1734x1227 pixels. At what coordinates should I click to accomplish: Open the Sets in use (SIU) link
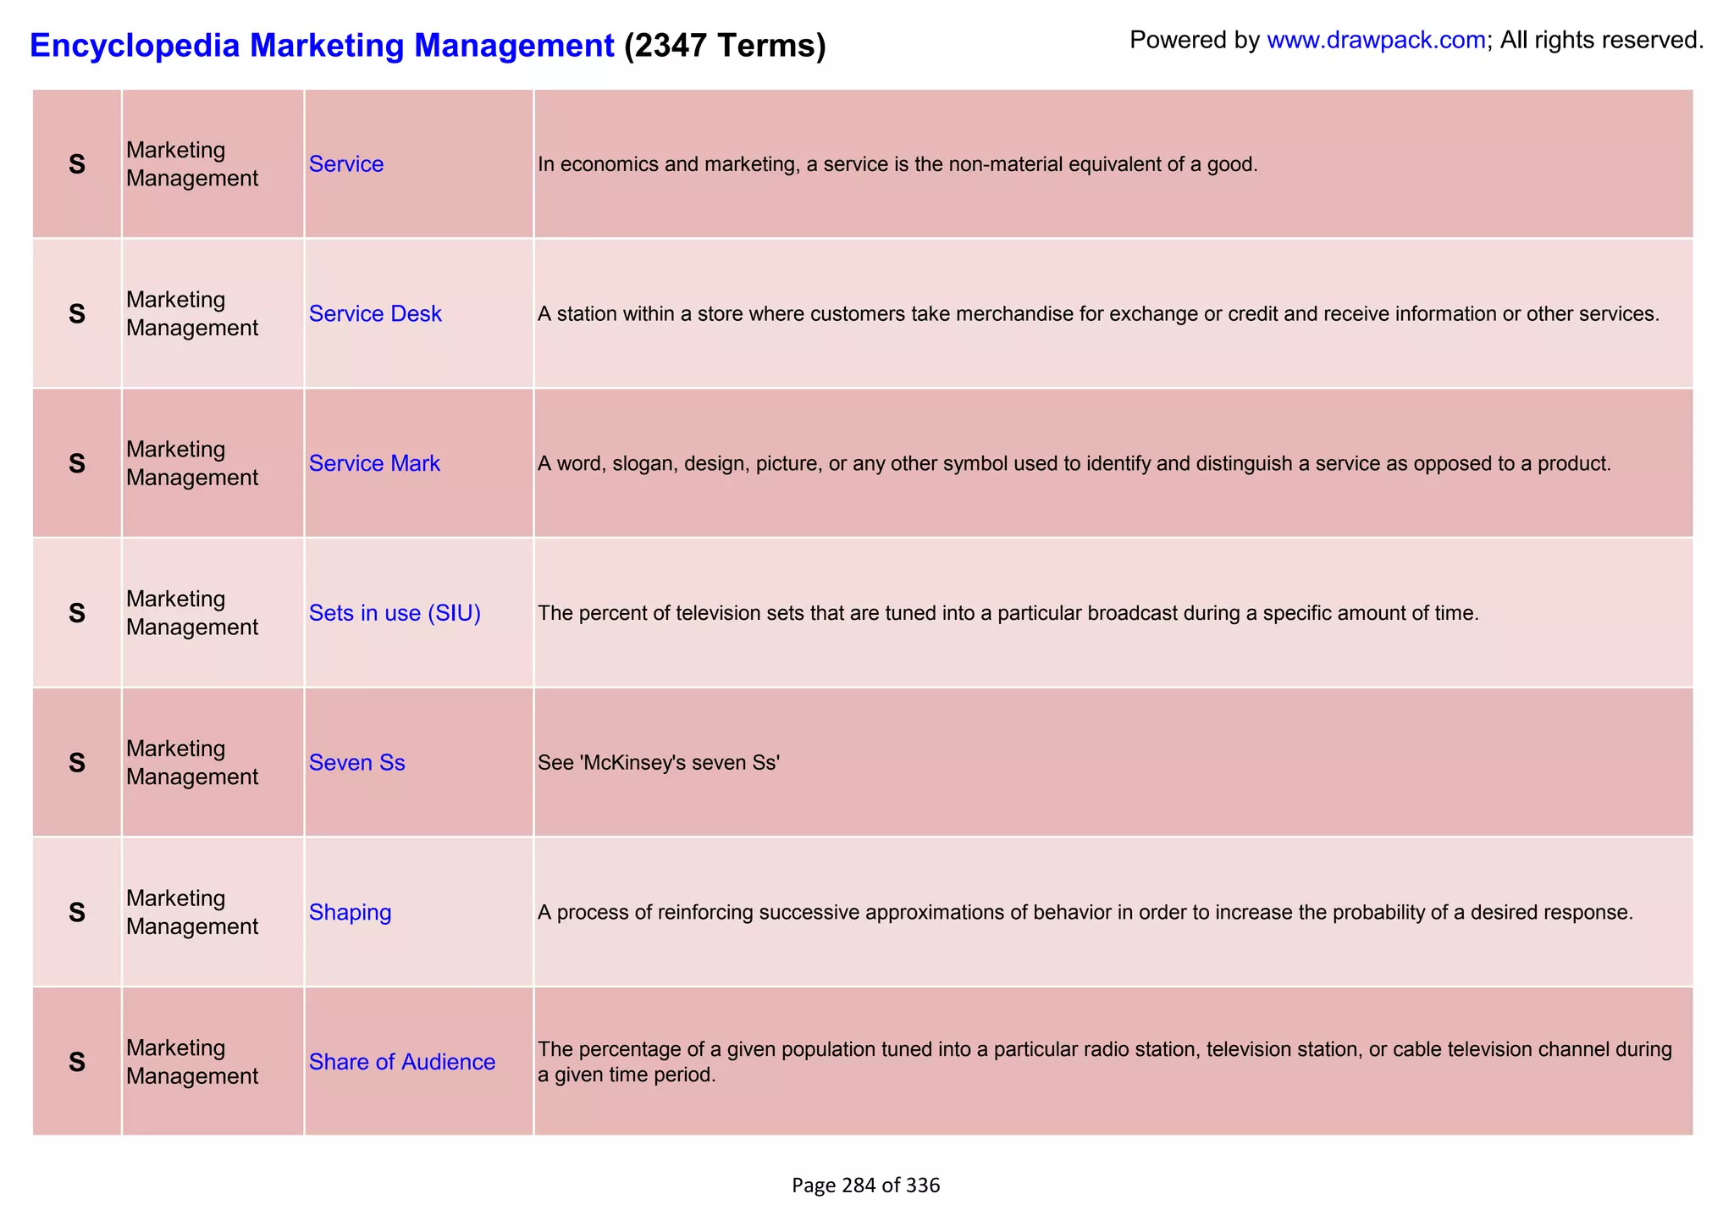pos(395,613)
